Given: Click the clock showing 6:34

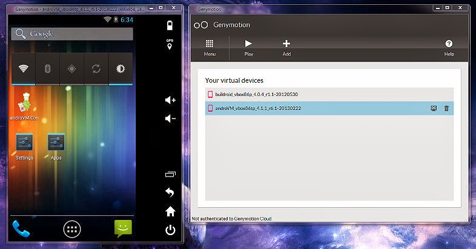Looking at the screenshot, I should (x=127, y=20).
